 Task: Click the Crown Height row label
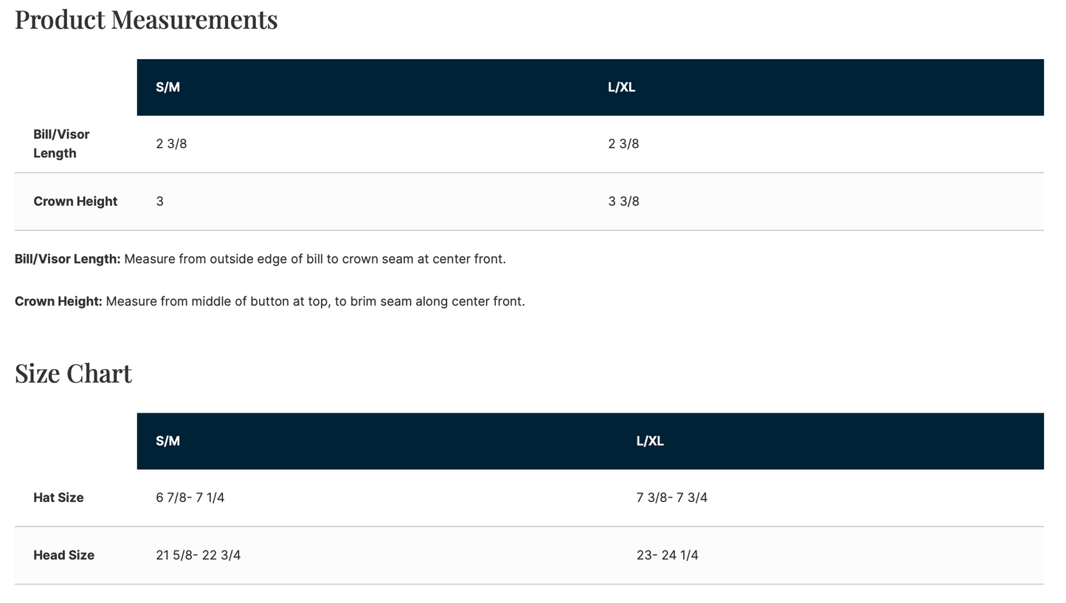click(75, 201)
